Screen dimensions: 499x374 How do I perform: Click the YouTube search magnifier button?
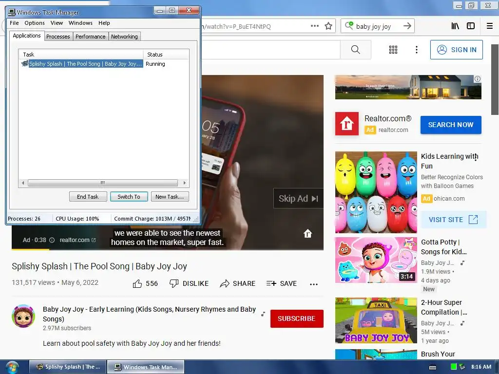click(355, 50)
